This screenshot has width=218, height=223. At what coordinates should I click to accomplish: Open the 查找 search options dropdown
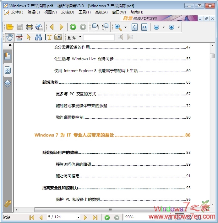pos(80,37)
